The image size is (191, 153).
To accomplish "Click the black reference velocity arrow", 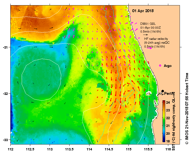I will (145, 35).
